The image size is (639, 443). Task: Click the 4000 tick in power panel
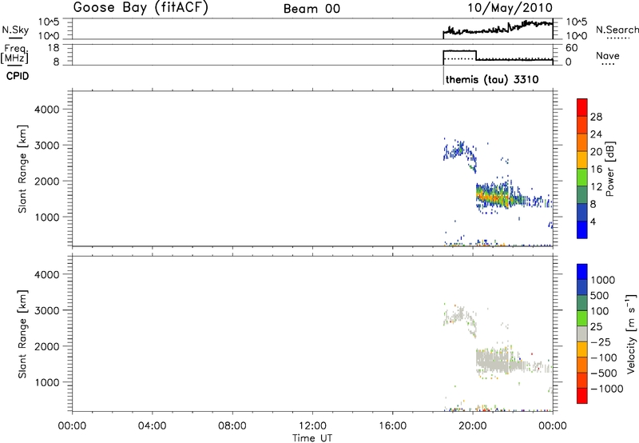pyautogui.click(x=47, y=110)
